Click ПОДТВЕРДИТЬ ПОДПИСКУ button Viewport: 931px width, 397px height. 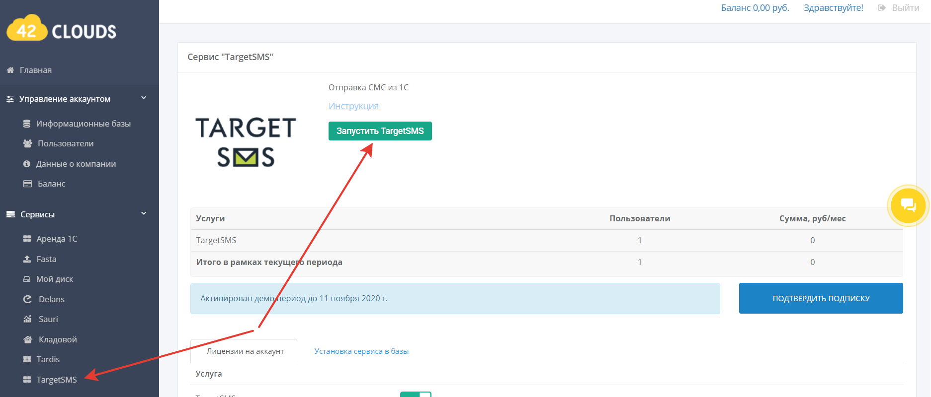[821, 298]
